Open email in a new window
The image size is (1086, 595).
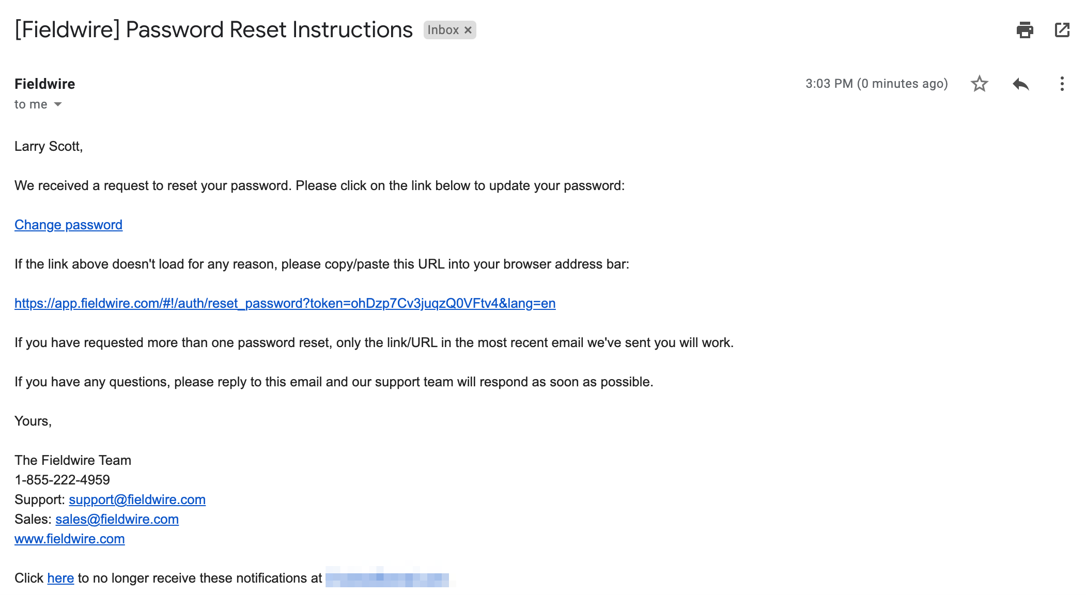pos(1062,30)
